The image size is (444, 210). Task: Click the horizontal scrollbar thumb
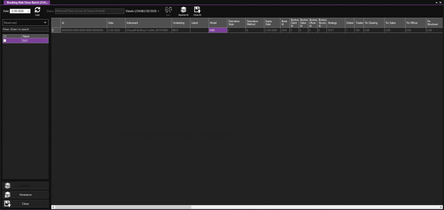click(123, 207)
